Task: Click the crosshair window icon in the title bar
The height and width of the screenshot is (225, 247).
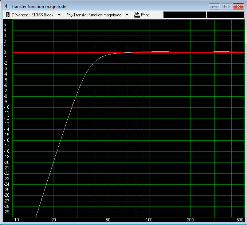Action: pyautogui.click(x=6, y=6)
